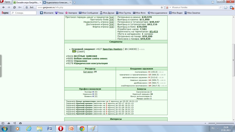Open Internet Explorer from taskbar
Viewport: 235px width, 132px height.
click(x=29, y=129)
